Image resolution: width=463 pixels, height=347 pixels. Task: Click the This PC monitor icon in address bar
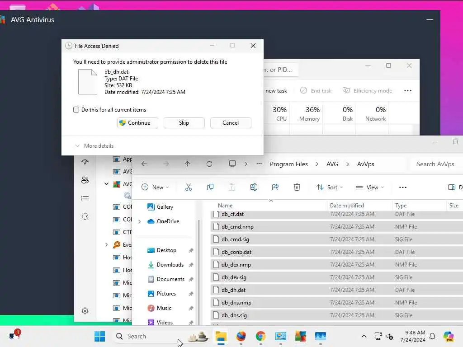[x=232, y=164]
